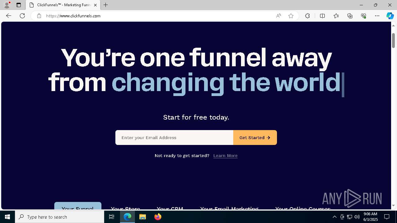The image size is (397, 223).
Task: Click the Get Started button
Action: click(x=255, y=138)
